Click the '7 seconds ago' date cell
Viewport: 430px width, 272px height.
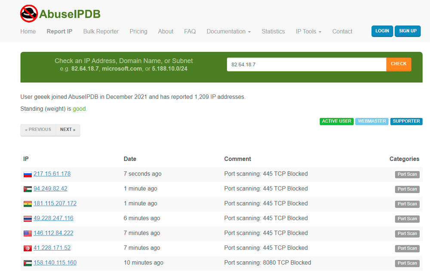click(143, 174)
